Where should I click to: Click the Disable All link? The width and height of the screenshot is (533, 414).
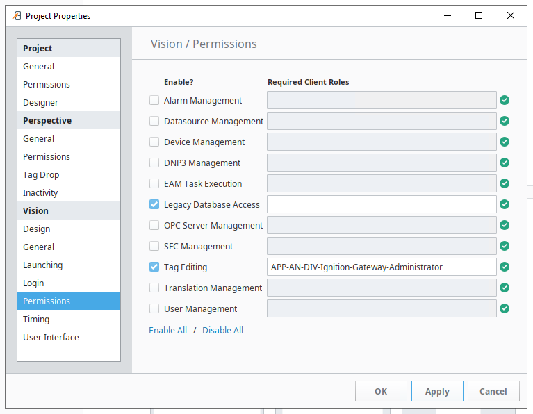click(222, 330)
